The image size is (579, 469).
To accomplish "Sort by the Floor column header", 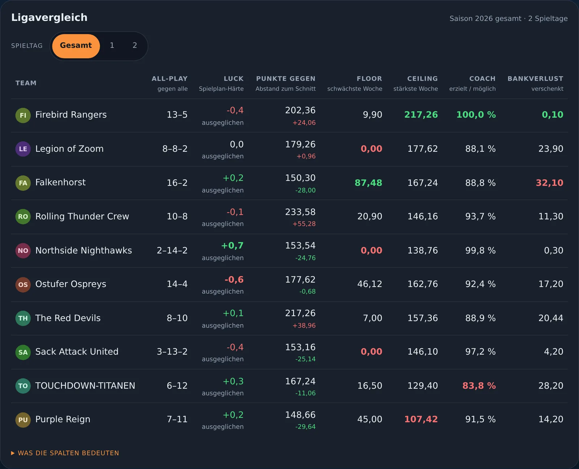I will tap(369, 79).
